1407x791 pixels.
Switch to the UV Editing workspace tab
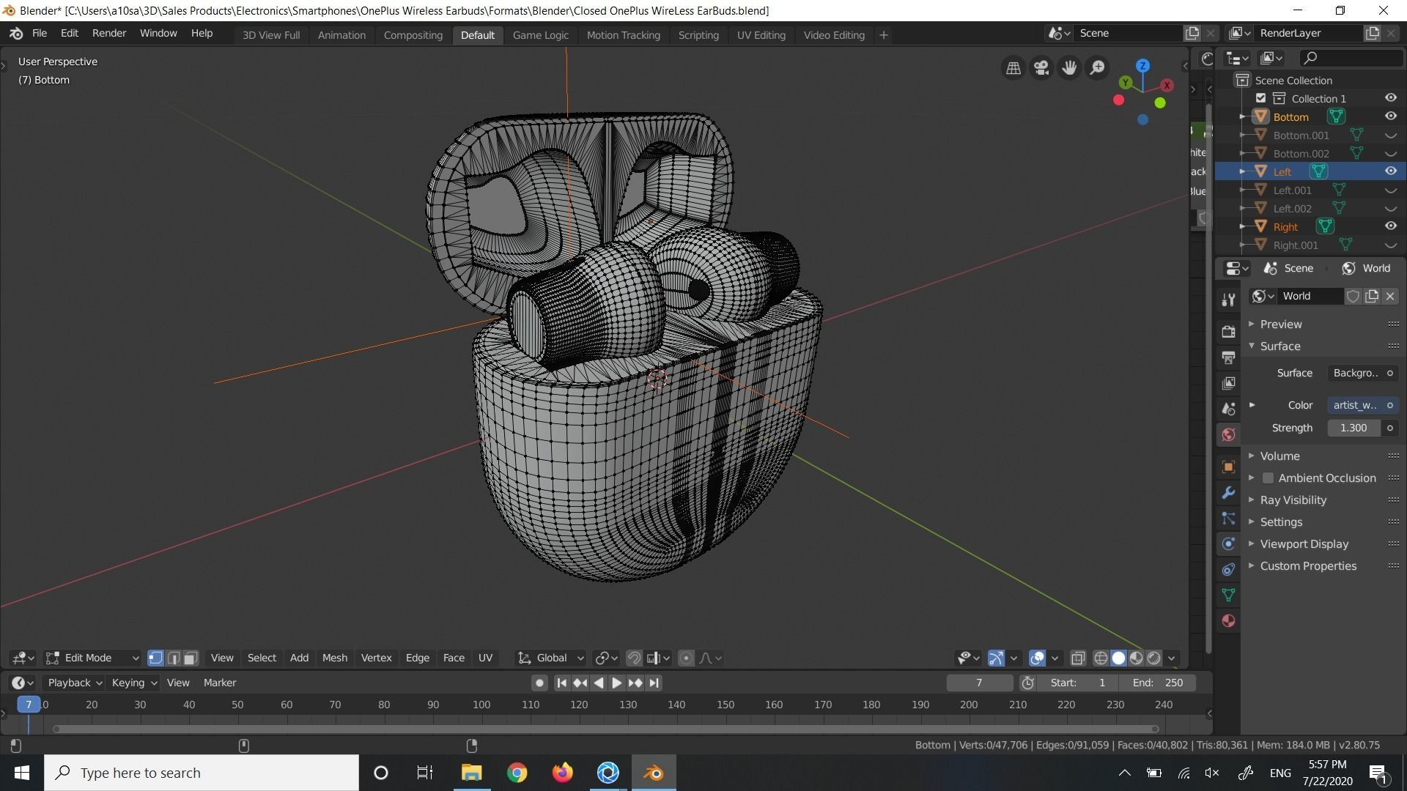coord(761,35)
